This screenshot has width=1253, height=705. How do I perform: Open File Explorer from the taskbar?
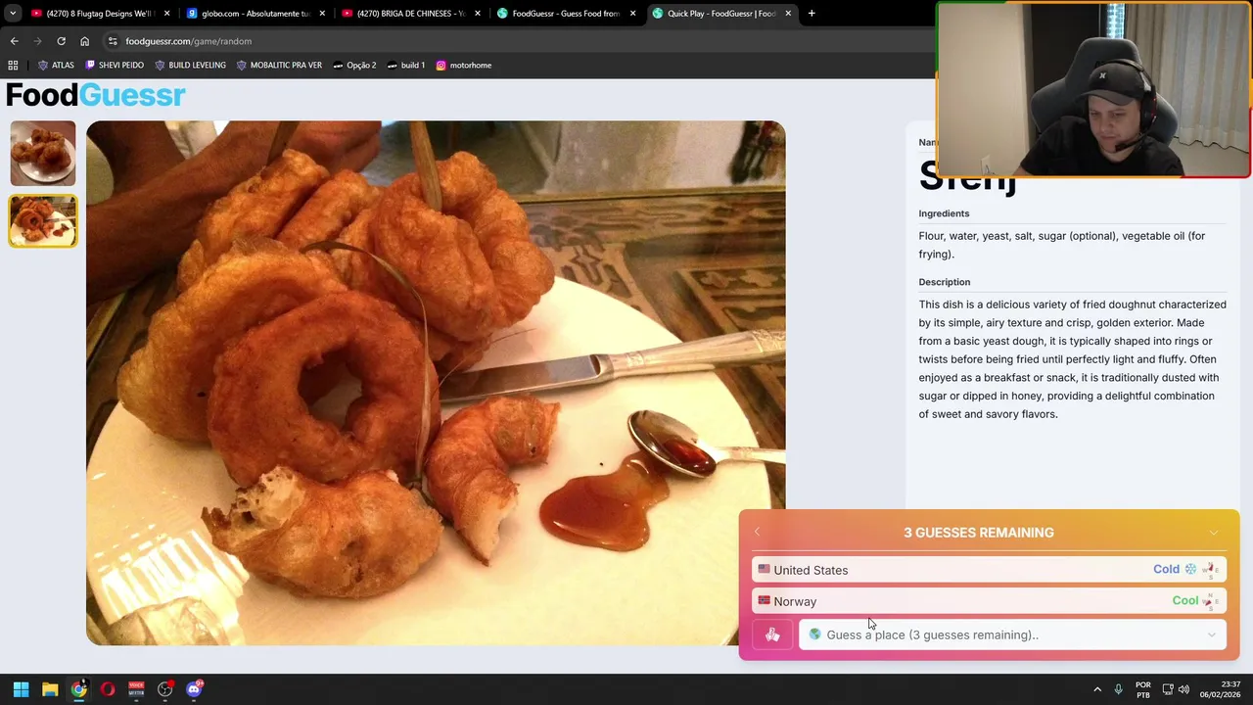[50, 689]
